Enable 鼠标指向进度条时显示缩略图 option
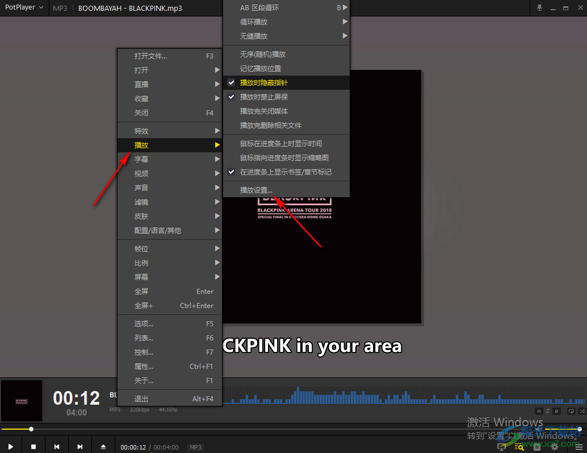The width and height of the screenshot is (587, 453). point(286,158)
